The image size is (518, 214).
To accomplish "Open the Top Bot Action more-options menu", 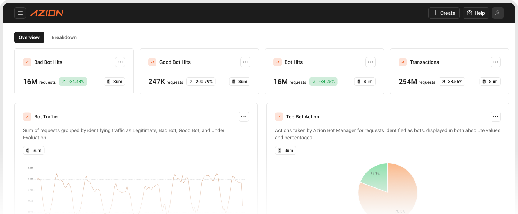I will [496, 117].
